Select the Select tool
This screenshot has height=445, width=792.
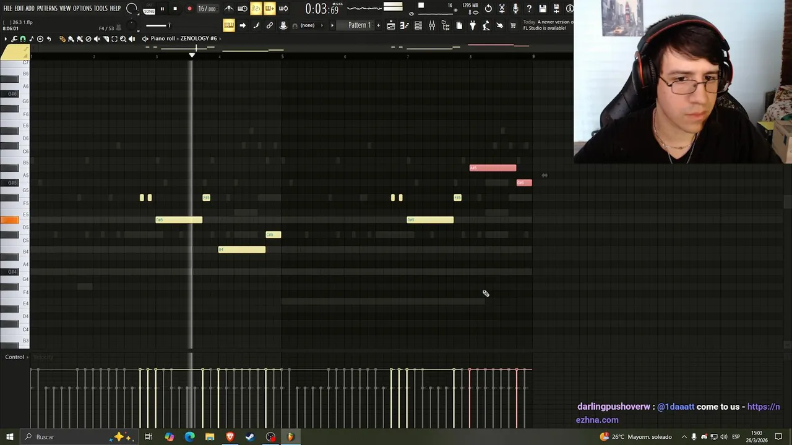tap(114, 39)
